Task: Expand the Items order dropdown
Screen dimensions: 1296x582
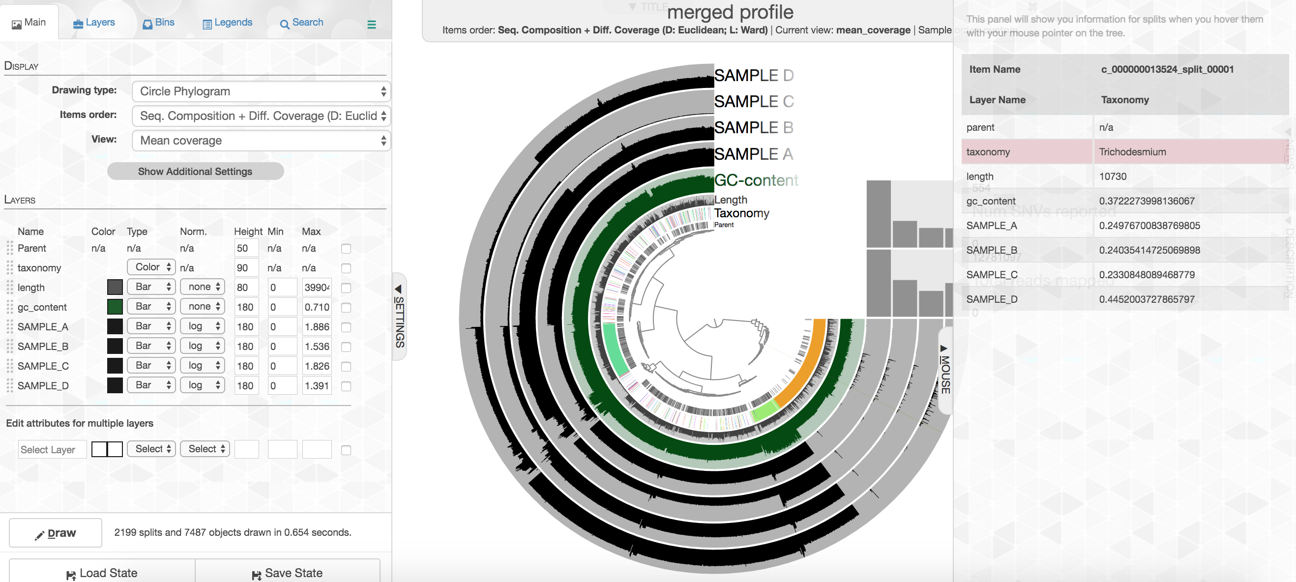Action: point(261,116)
